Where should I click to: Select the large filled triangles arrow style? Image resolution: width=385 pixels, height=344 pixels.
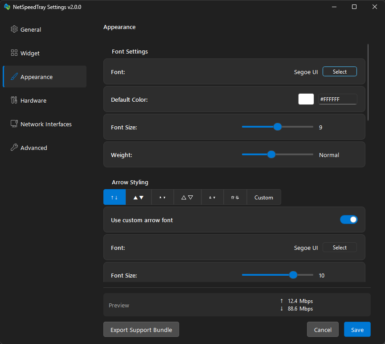pyautogui.click(x=139, y=197)
